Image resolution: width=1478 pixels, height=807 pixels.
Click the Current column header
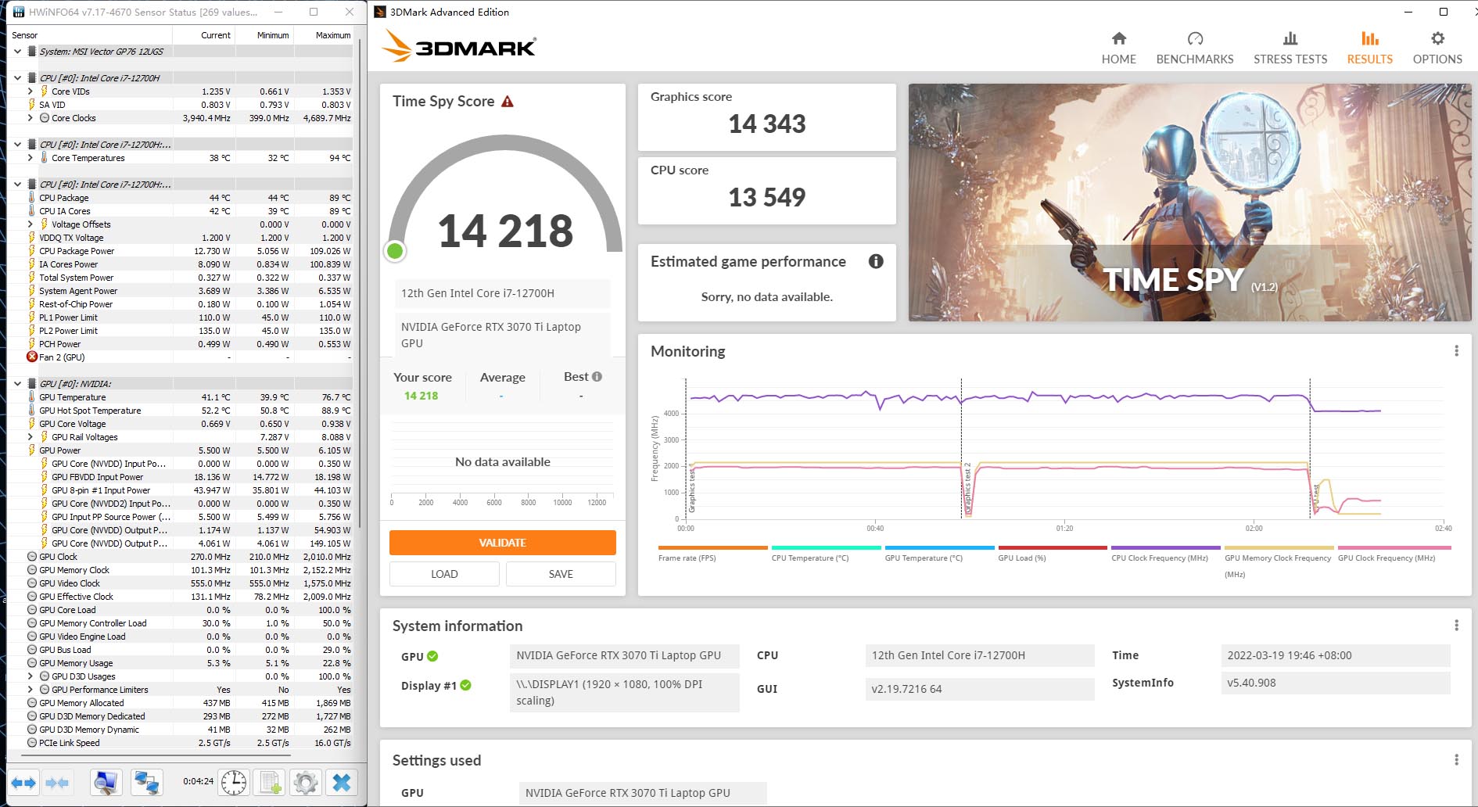[x=203, y=35]
